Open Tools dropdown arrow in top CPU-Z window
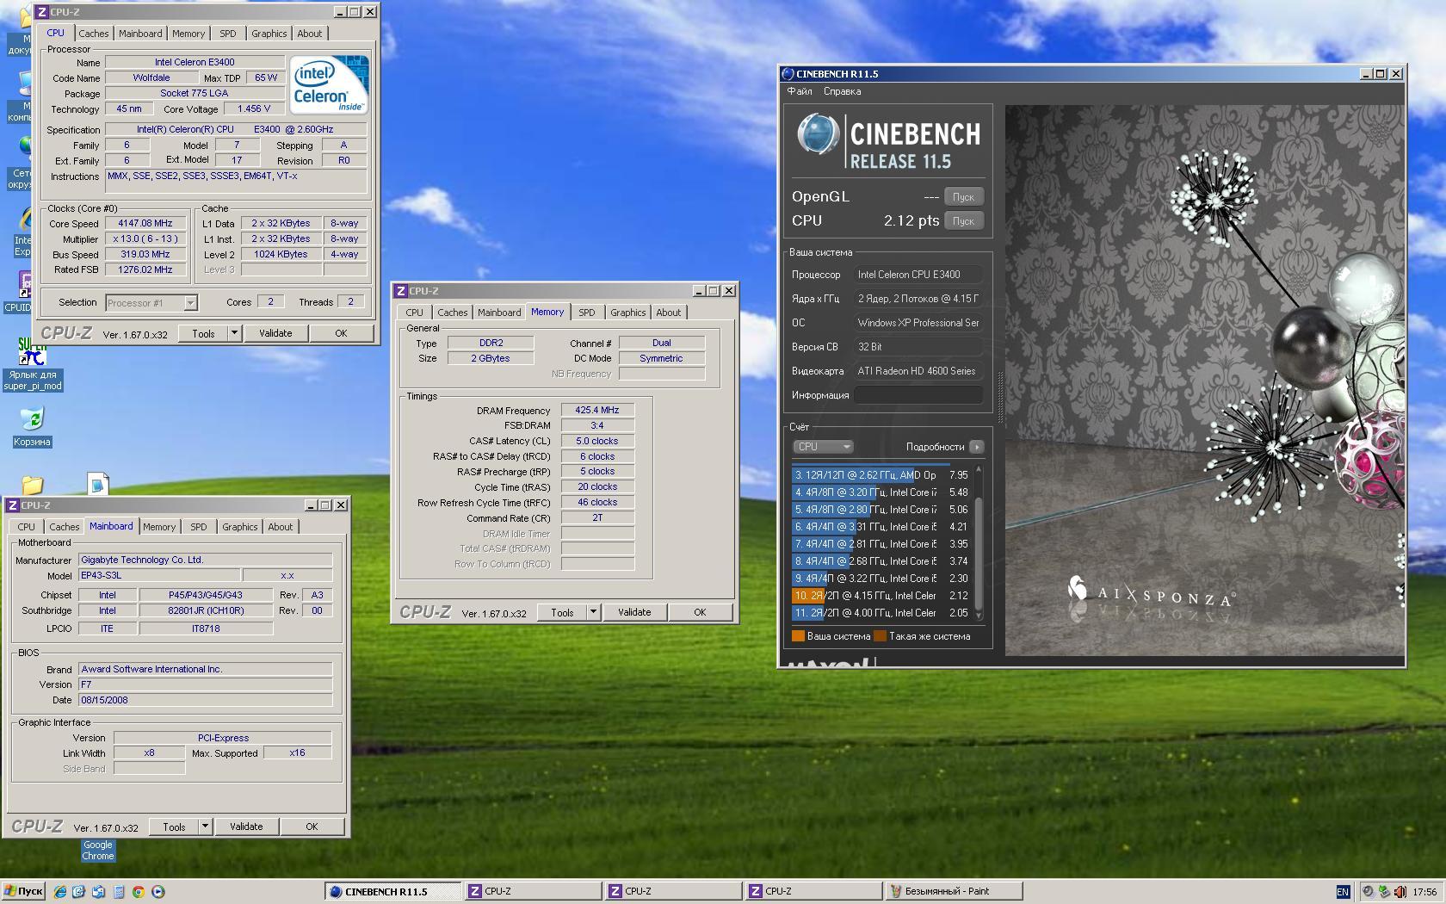This screenshot has width=1446, height=904. (x=233, y=333)
